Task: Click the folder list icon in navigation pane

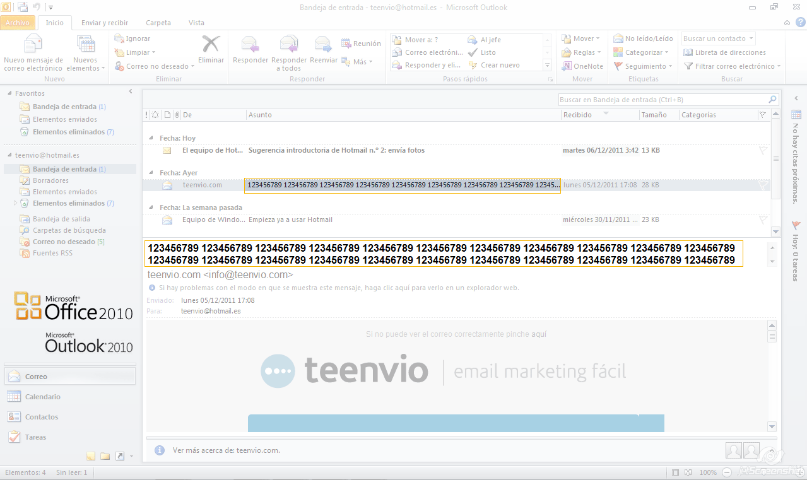Action: coord(105,456)
